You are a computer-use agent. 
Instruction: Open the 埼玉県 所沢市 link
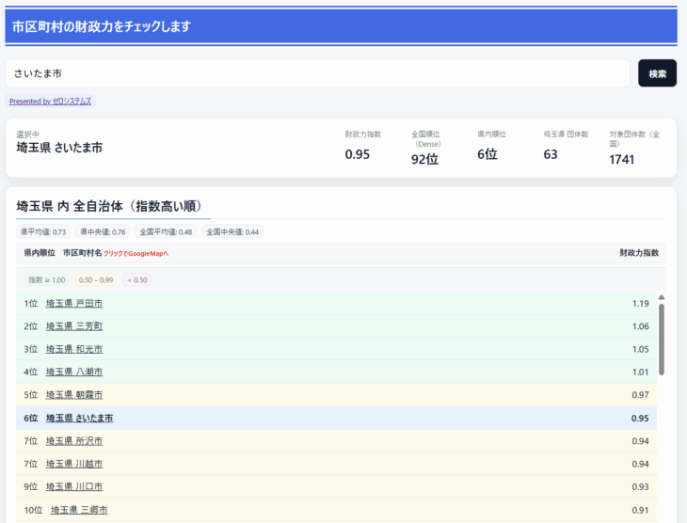click(x=74, y=441)
